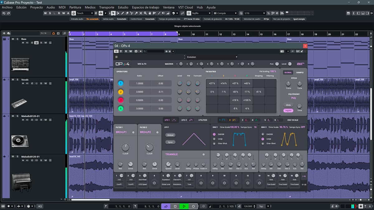The width and height of the screenshot is (374, 210).
Task: Toggle the Legato button in OPx-4
Action: (x=288, y=110)
